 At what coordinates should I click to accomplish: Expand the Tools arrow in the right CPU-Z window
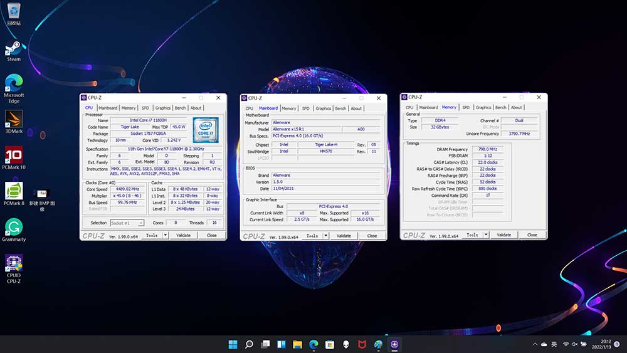pos(487,235)
